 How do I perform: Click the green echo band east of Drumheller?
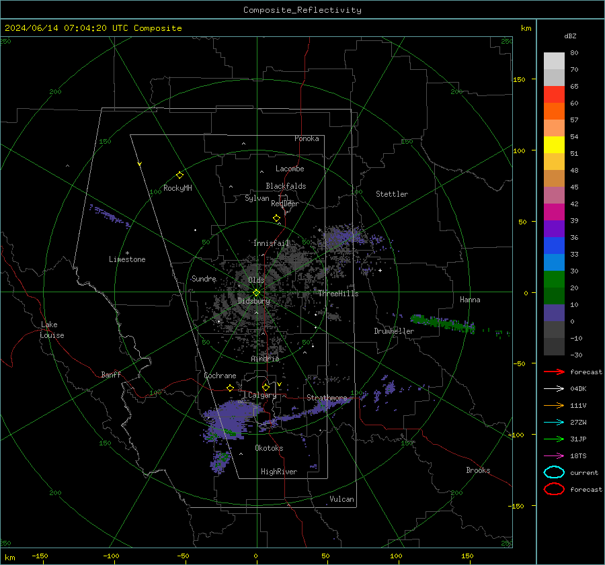(442, 324)
